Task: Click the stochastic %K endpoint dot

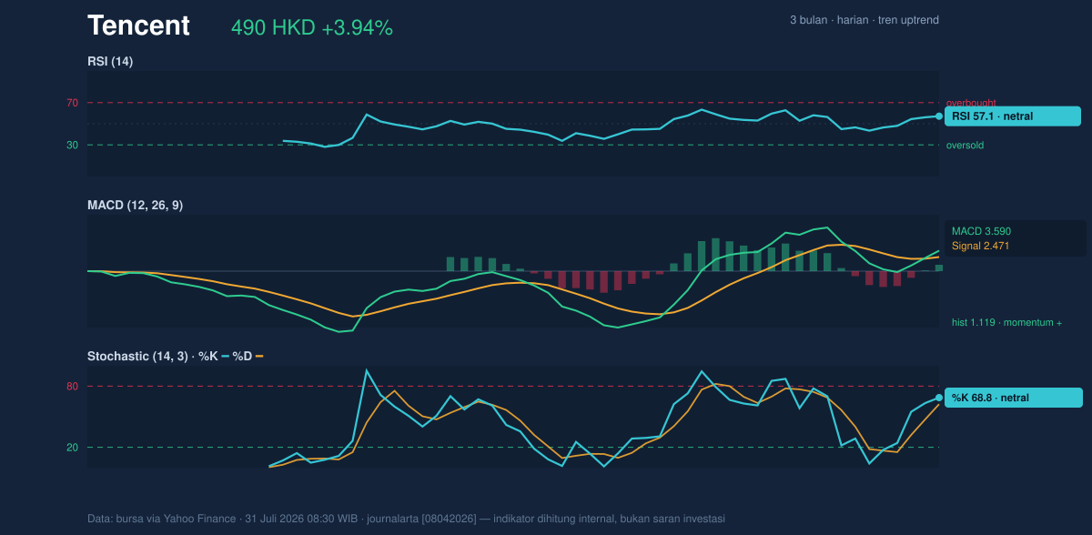Action: (939, 398)
